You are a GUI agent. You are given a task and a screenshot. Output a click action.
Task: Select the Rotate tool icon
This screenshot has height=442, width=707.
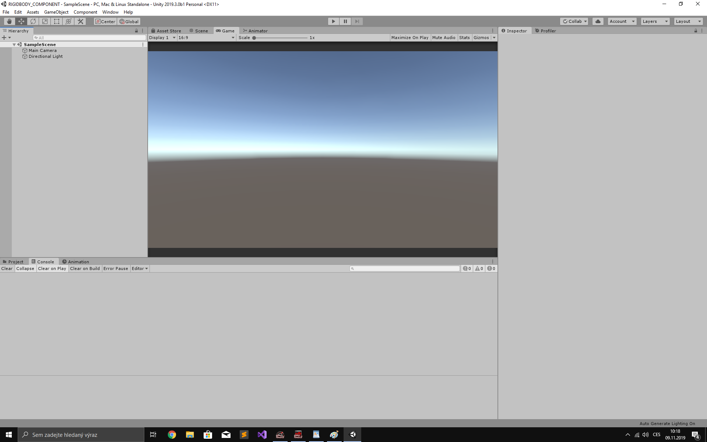[32, 21]
